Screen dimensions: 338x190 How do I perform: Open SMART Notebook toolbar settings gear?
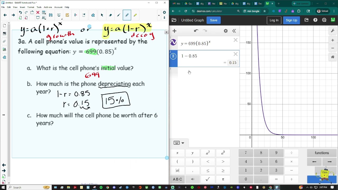164,12
